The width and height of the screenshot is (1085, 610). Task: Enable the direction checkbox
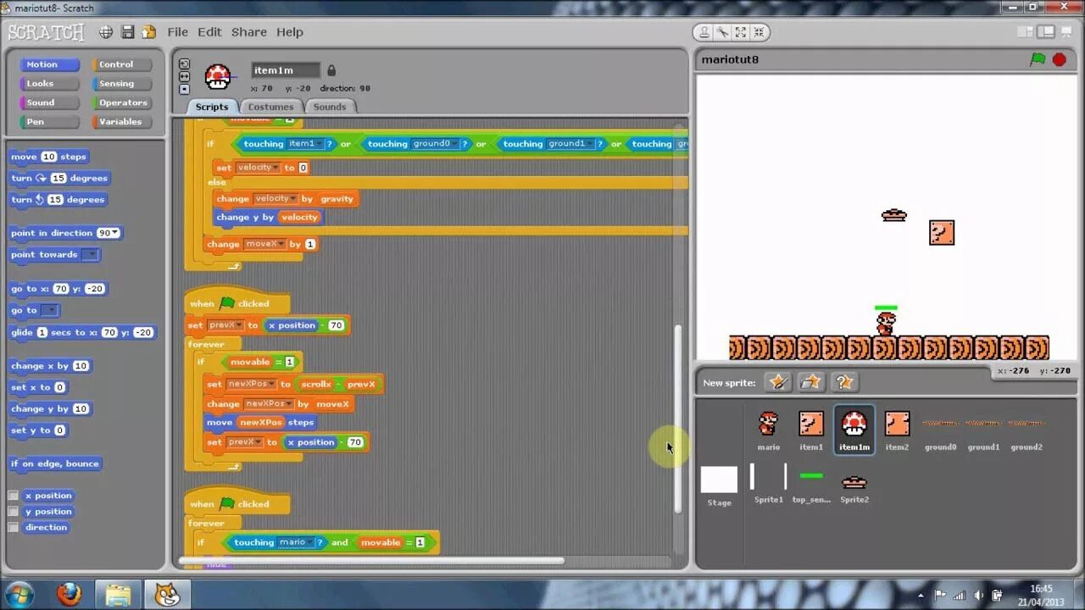tap(13, 527)
